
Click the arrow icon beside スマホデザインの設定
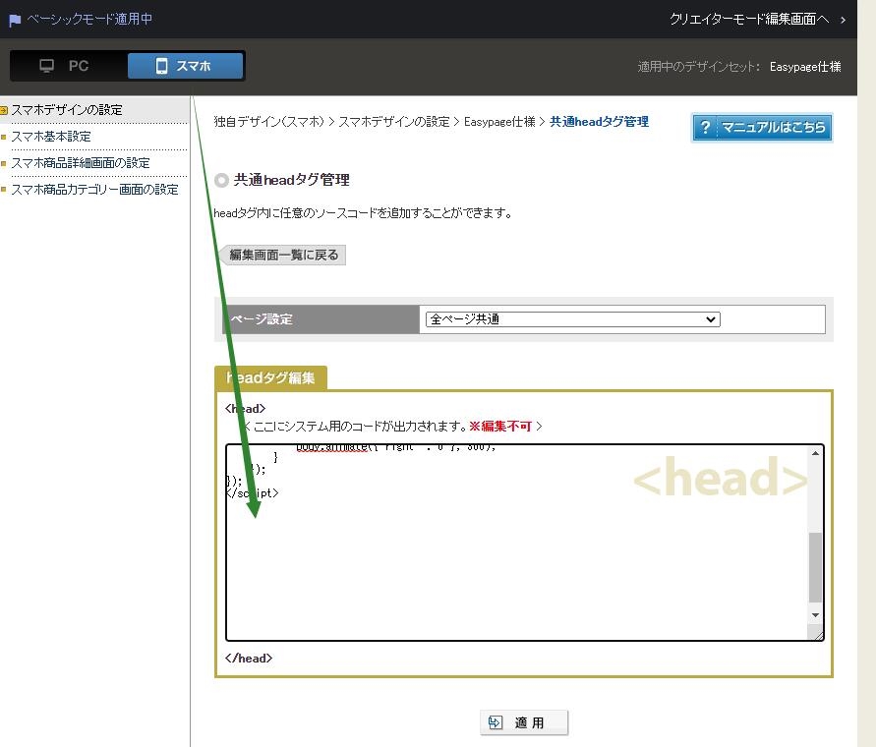point(4,110)
